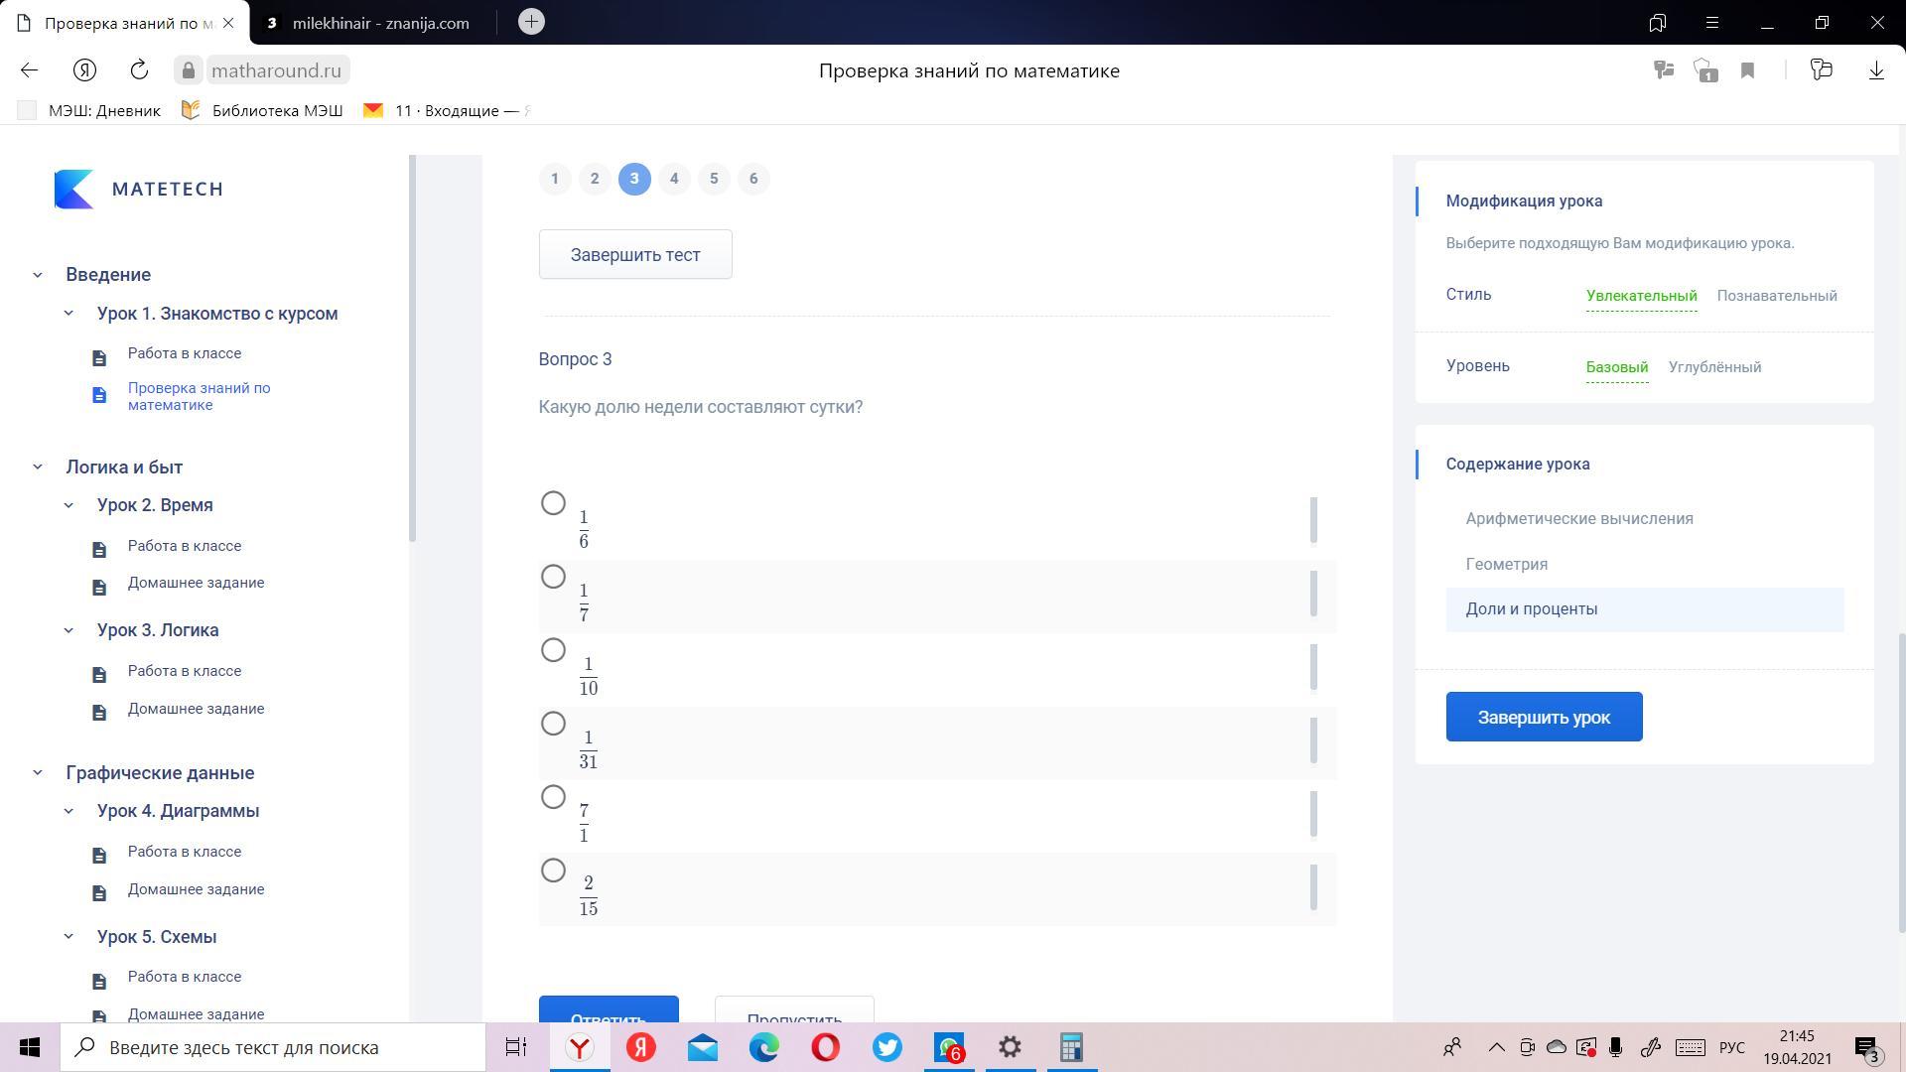Image resolution: width=1906 pixels, height=1072 pixels.
Task: Open Opera browser from taskbar
Action: click(825, 1047)
